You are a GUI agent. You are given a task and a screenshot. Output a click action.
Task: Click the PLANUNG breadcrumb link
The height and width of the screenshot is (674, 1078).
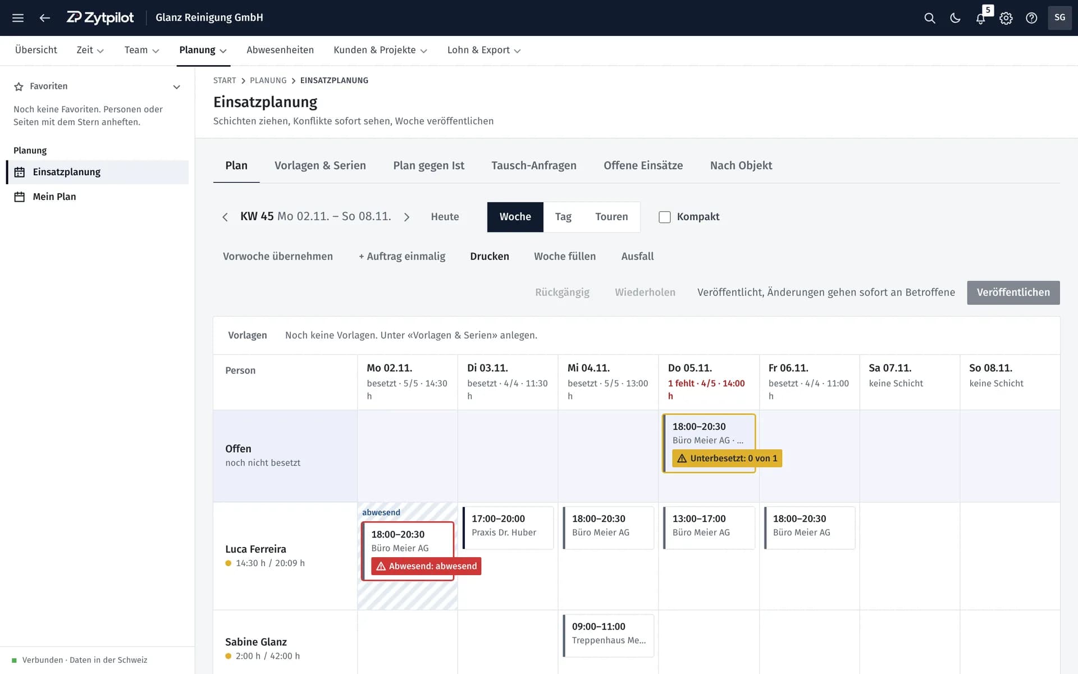coord(268,80)
